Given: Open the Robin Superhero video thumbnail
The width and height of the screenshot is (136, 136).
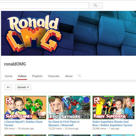Looking at the screenshot, I should click(113, 107).
